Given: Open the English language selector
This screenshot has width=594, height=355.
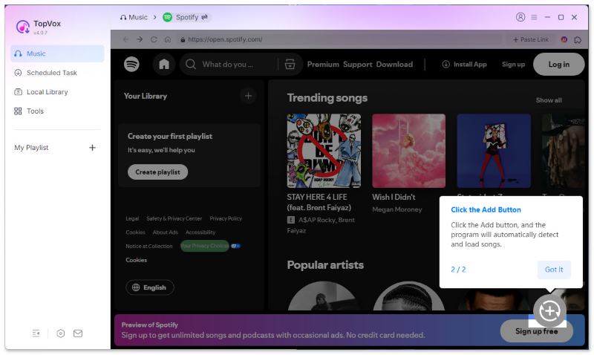Looking at the screenshot, I should coord(150,287).
